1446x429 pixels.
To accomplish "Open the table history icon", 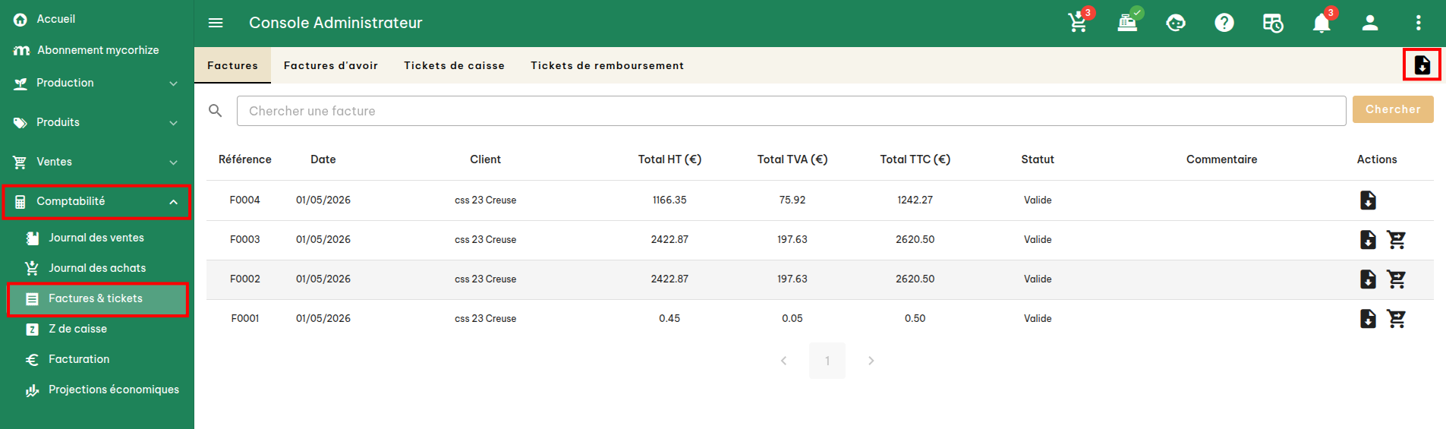I will 1273,23.
